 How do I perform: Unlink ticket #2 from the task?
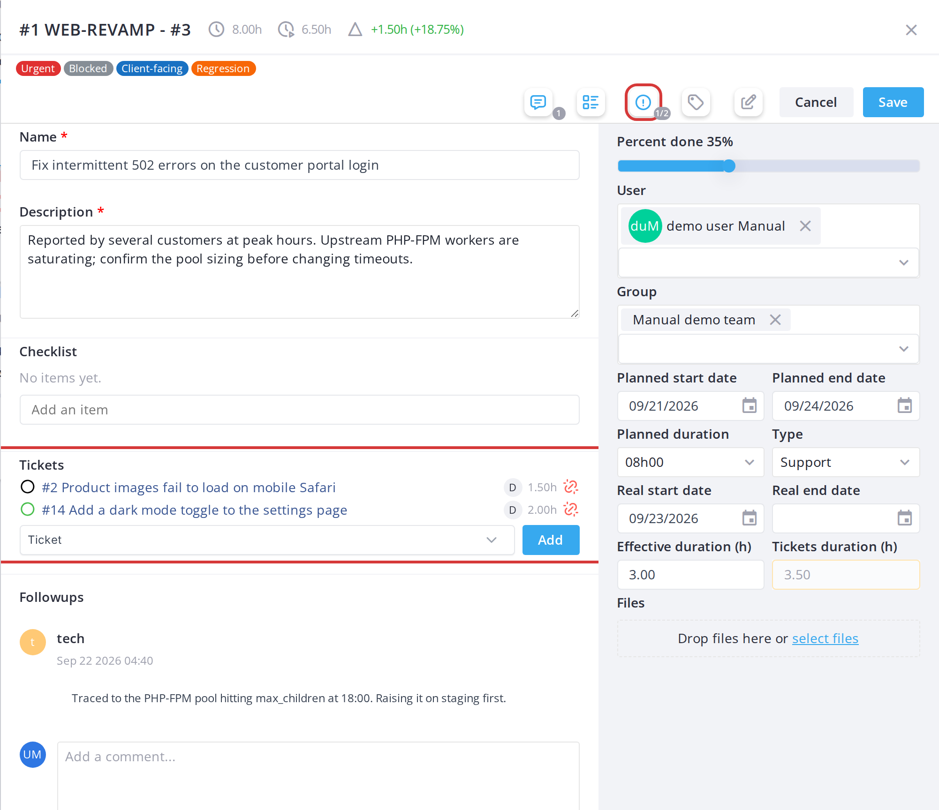571,487
